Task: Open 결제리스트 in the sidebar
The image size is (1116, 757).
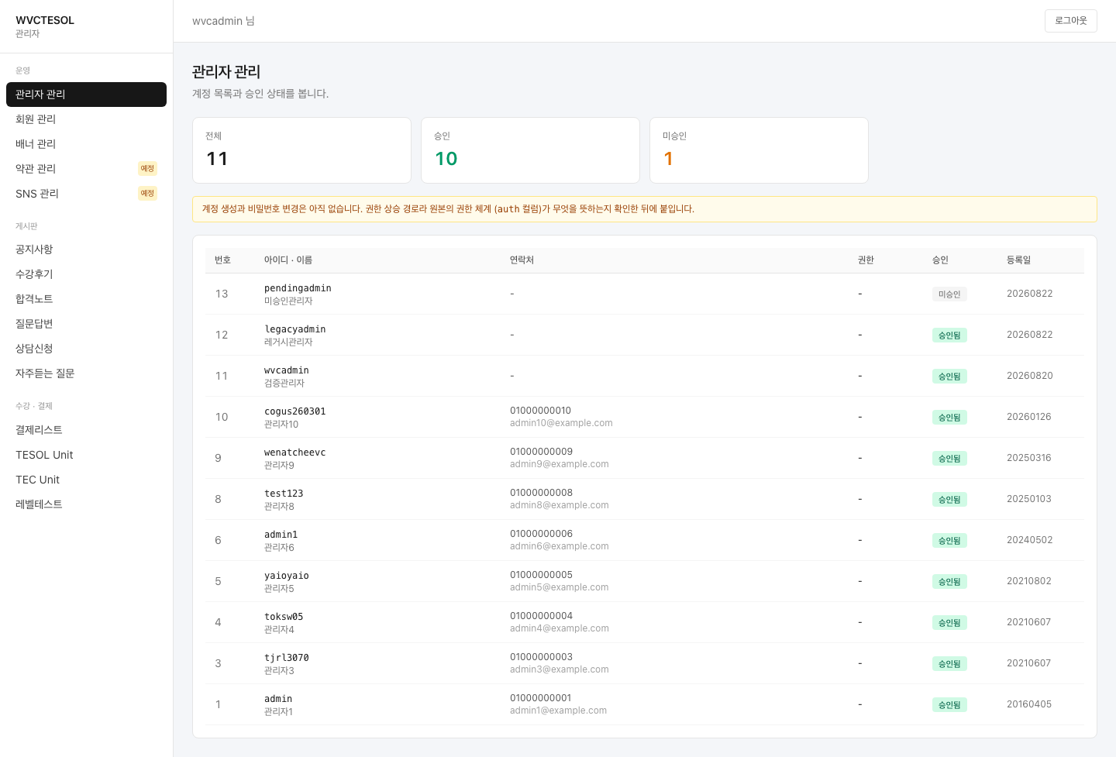Action: pyautogui.click(x=86, y=430)
